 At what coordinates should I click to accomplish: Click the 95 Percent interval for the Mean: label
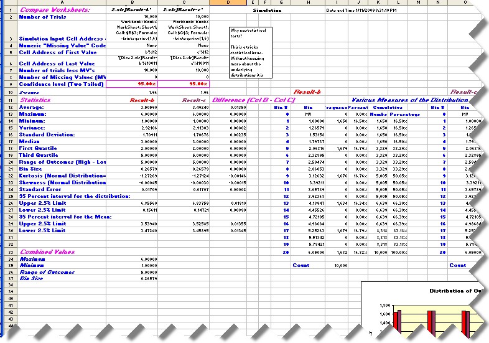tap(65, 217)
